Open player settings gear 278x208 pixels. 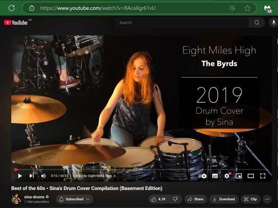click(227, 176)
